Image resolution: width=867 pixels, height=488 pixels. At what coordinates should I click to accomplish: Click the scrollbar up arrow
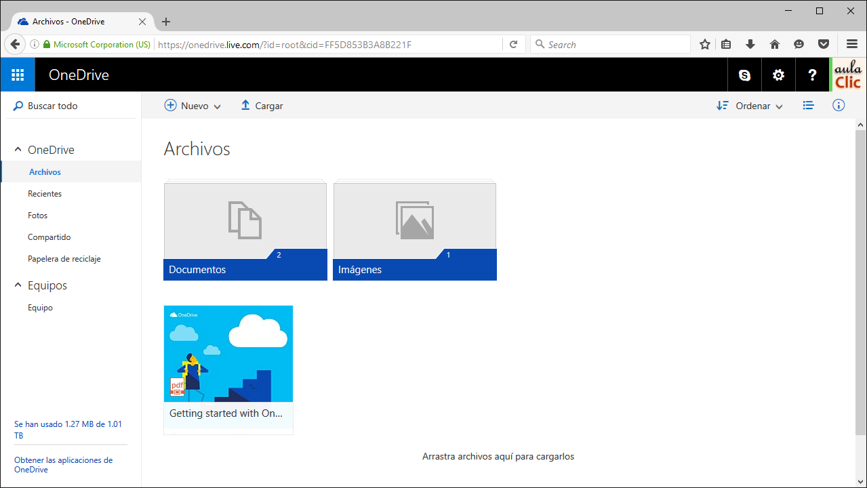861,125
